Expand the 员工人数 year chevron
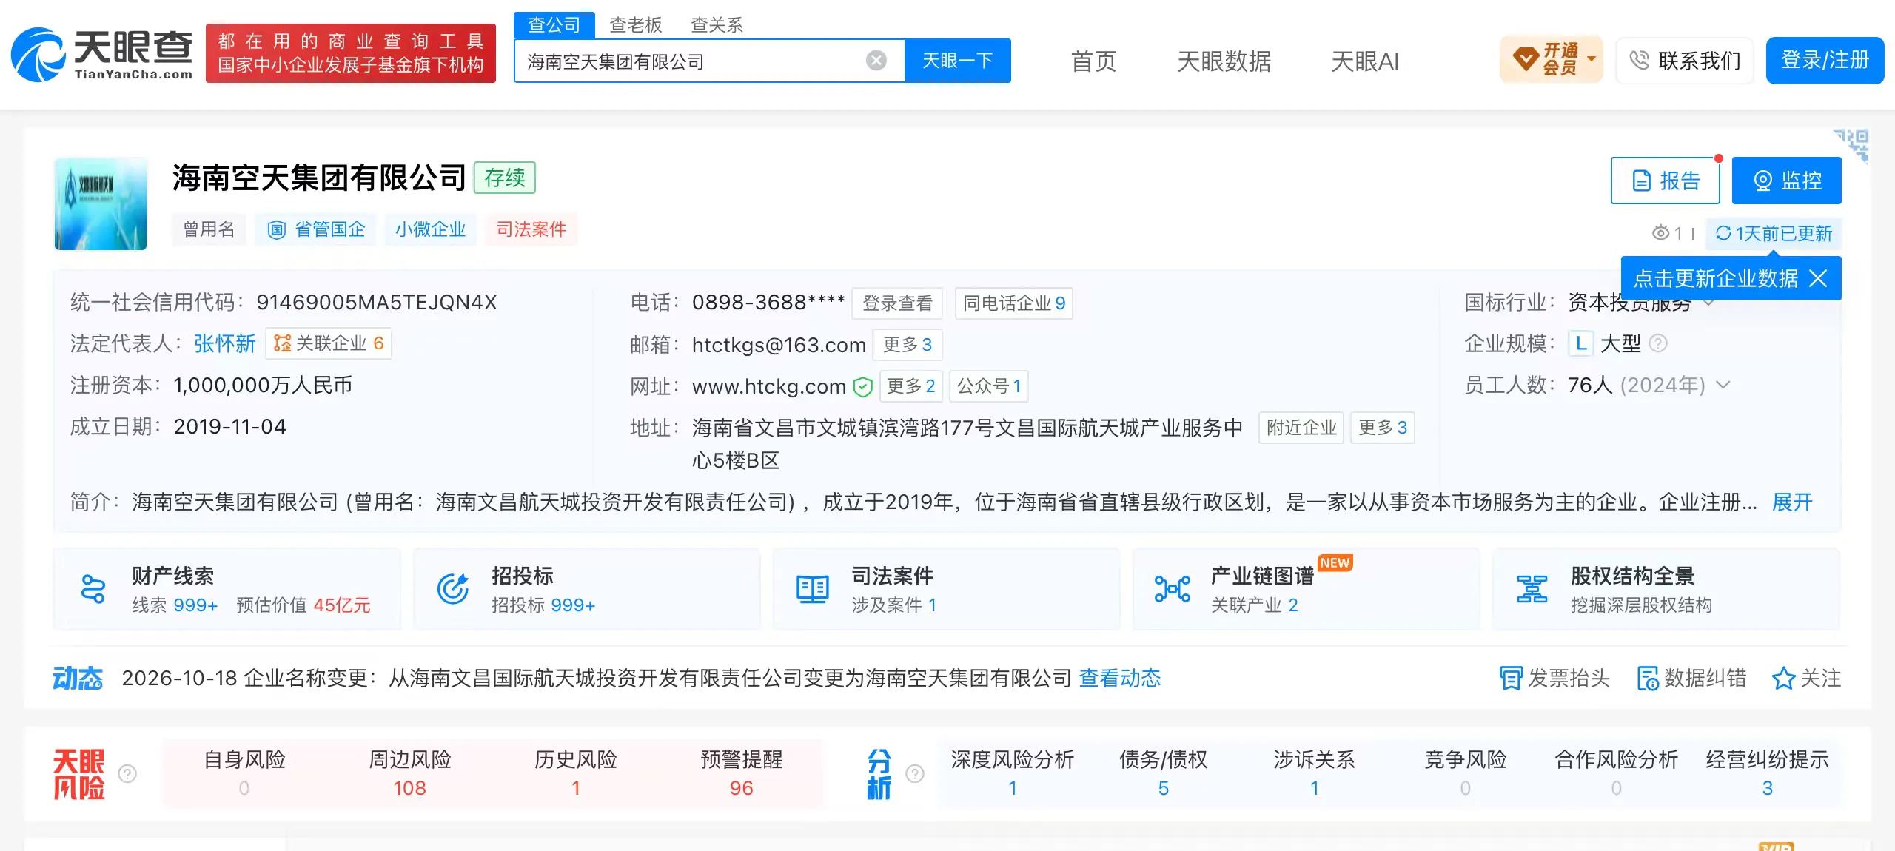This screenshot has height=851, width=1895. click(x=1723, y=385)
